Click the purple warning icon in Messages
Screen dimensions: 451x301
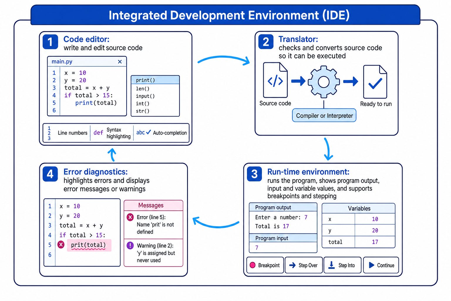130,245
